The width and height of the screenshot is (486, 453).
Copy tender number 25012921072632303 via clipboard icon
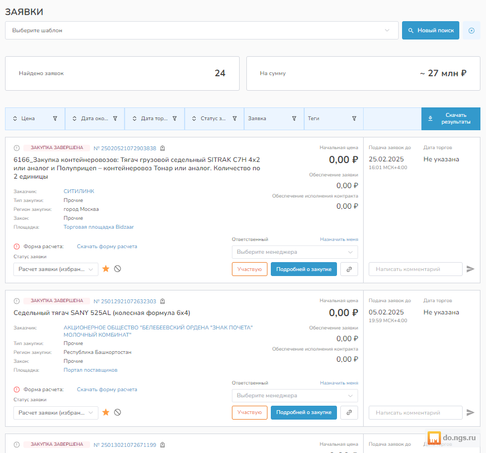click(162, 301)
